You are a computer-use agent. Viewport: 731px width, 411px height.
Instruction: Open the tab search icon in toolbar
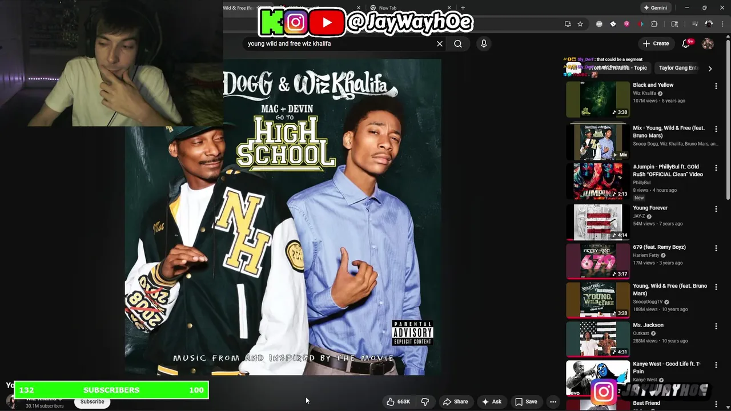click(x=674, y=24)
